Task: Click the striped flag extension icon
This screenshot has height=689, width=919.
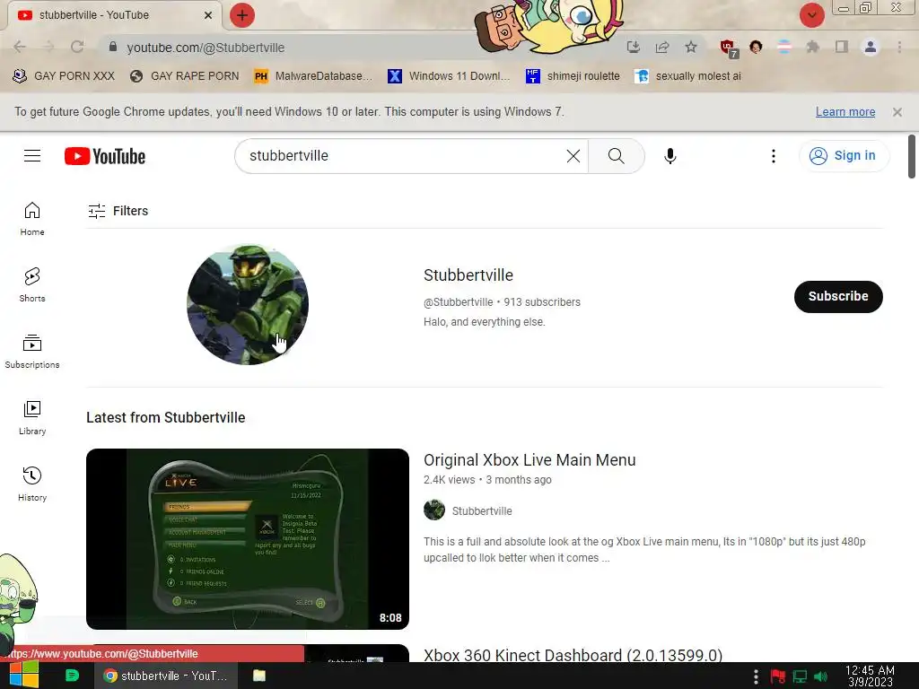Action: (x=784, y=47)
